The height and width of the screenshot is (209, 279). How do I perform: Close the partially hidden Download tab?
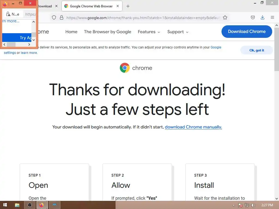pyautogui.click(x=56, y=6)
